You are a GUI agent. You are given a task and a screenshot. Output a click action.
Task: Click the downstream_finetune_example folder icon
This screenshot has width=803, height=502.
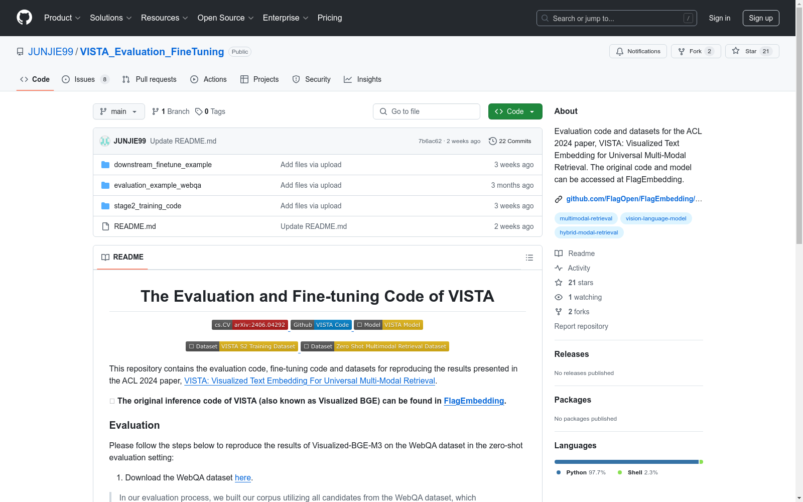click(105, 165)
